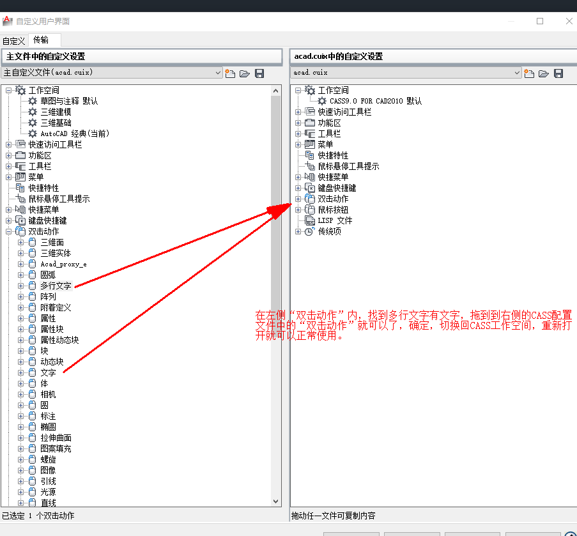Collapse the 双击动作 node in left tree
The width and height of the screenshot is (577, 536).
[x=9, y=232]
